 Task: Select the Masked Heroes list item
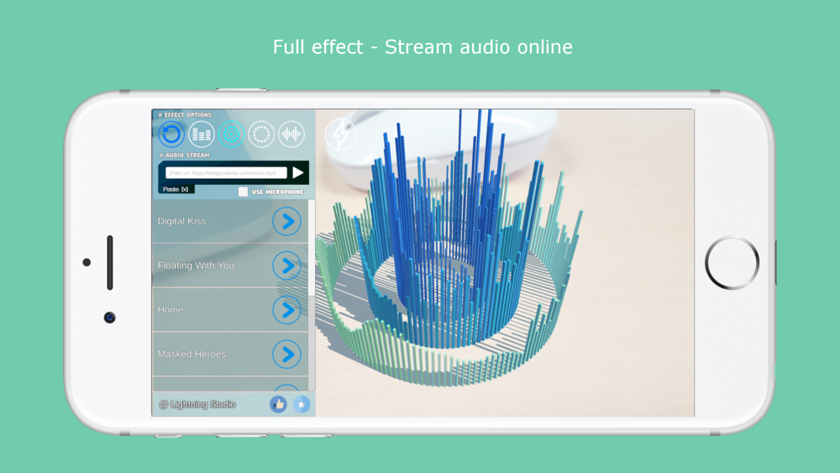[x=230, y=354]
